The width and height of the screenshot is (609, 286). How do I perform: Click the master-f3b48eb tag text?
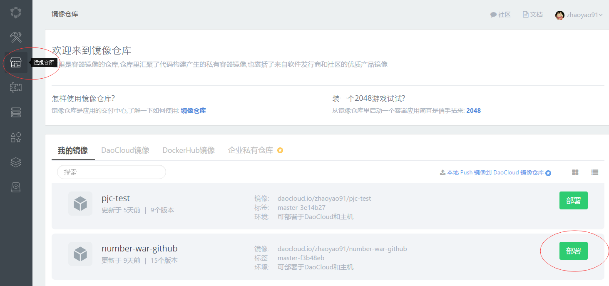[x=301, y=258]
